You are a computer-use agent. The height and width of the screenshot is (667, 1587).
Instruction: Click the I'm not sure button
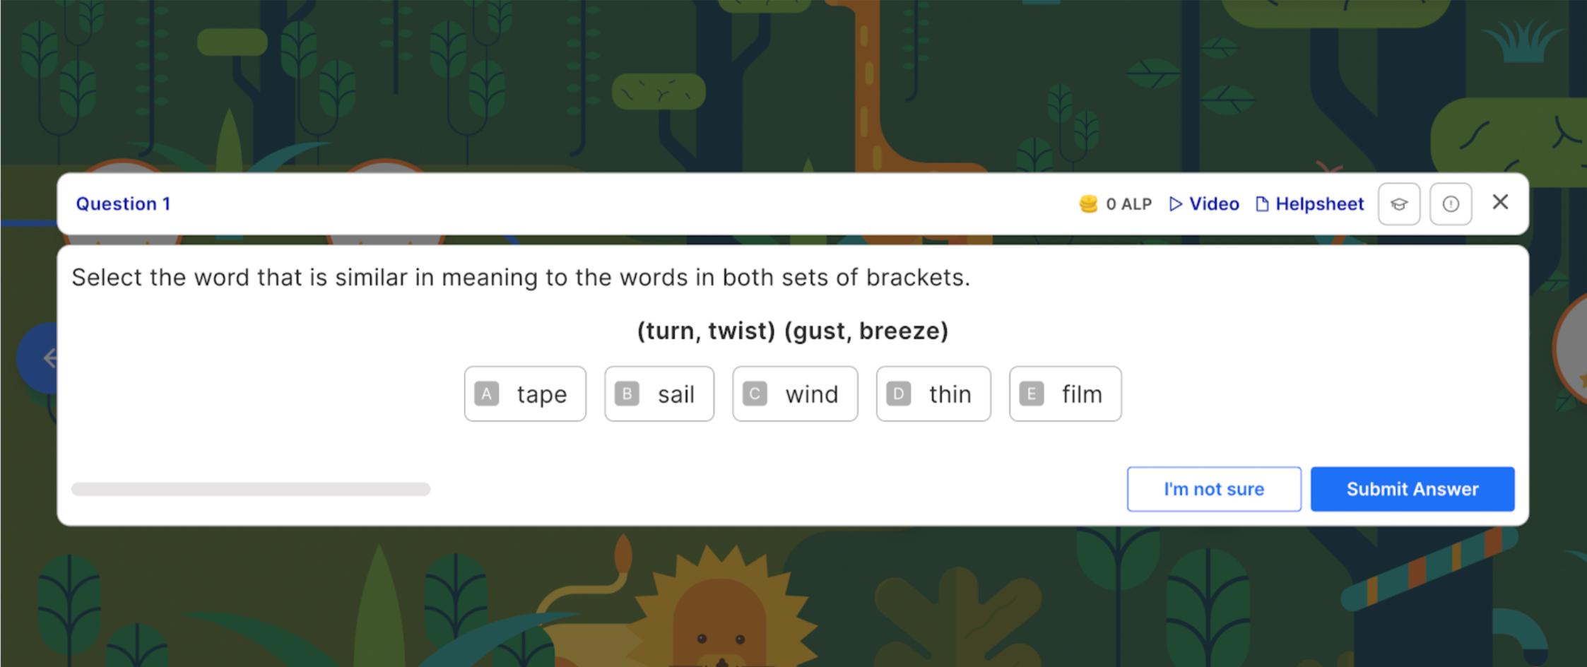[x=1213, y=488]
